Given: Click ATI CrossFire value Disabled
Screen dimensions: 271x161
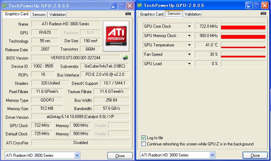Looking at the screenshot, I should tap(80, 143).
